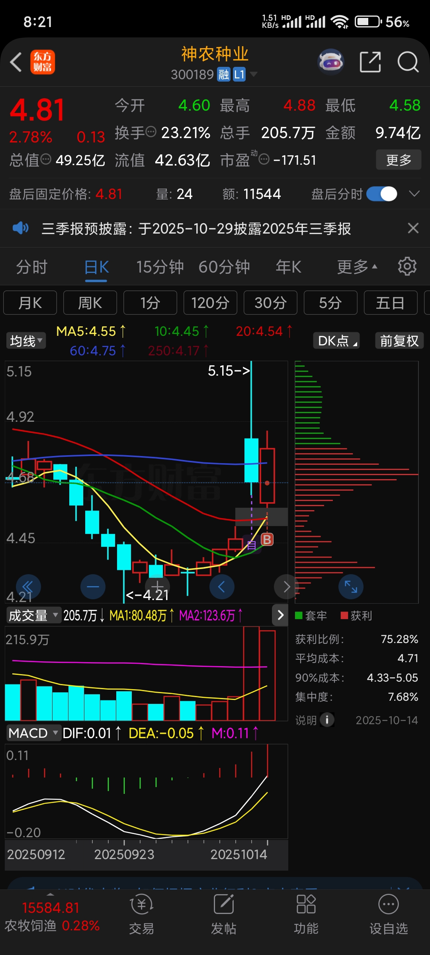The width and height of the screenshot is (430, 955).
Task: Zoom out the K-line chart
Action: (x=93, y=587)
